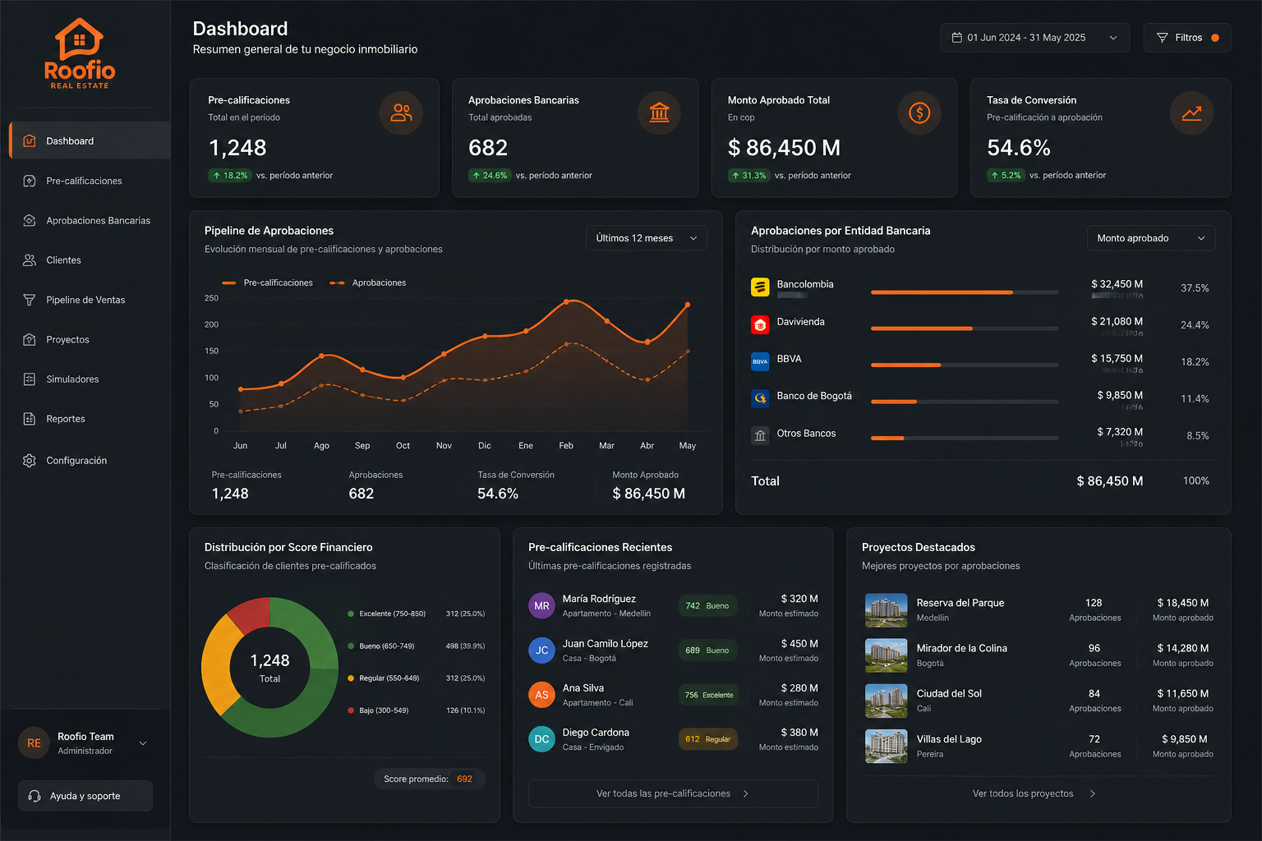Open Dashboard in the sidebar
This screenshot has height=841, width=1262.
pos(90,140)
